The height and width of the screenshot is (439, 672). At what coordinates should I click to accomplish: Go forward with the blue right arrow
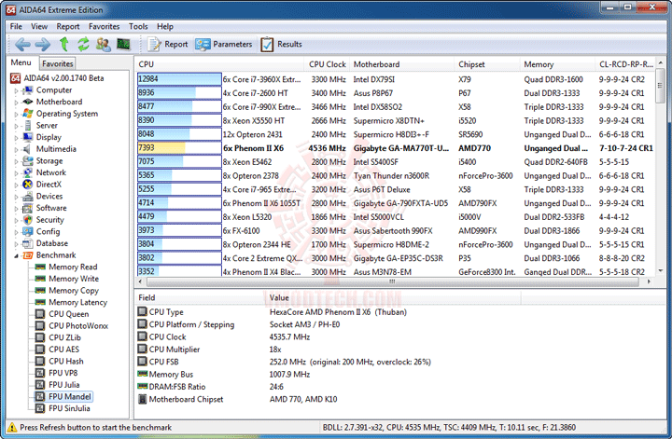tap(42, 44)
